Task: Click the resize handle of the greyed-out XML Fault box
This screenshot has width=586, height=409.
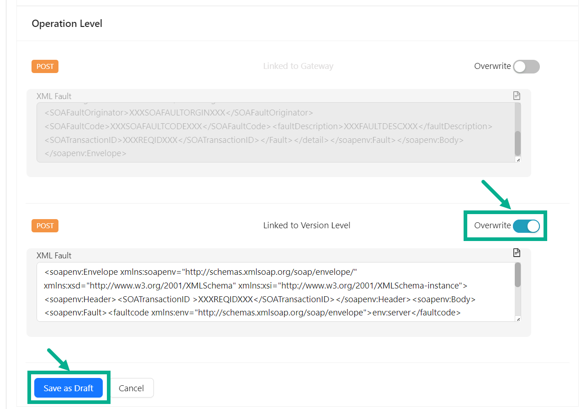Action: [517, 160]
